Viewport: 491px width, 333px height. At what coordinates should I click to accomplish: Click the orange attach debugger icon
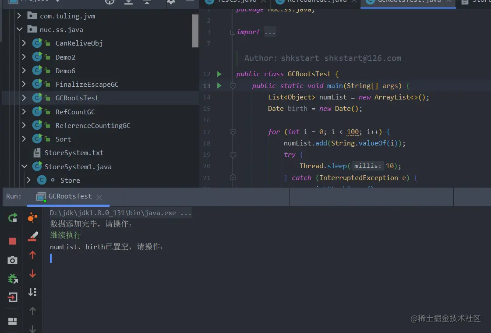pos(32,217)
